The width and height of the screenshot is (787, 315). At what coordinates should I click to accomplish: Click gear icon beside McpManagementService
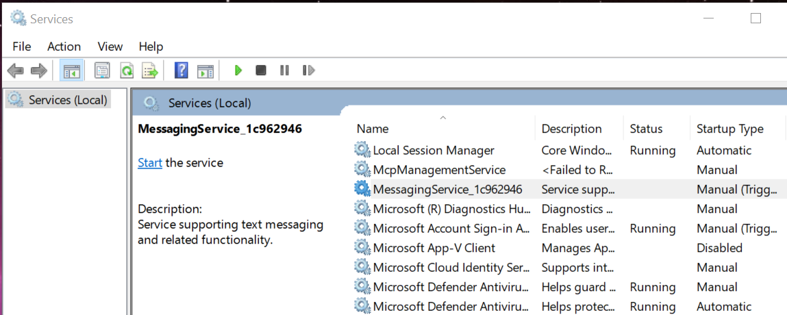(x=362, y=170)
